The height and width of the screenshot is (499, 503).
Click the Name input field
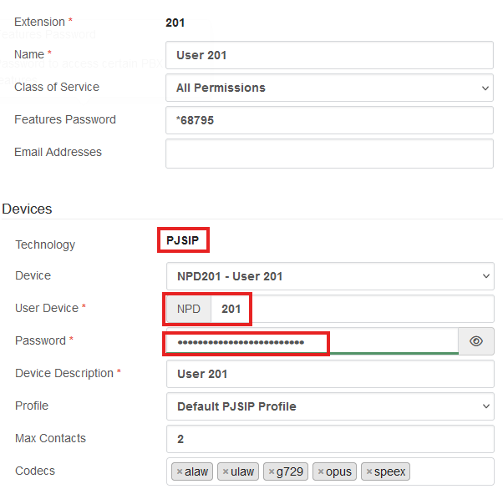click(x=329, y=55)
